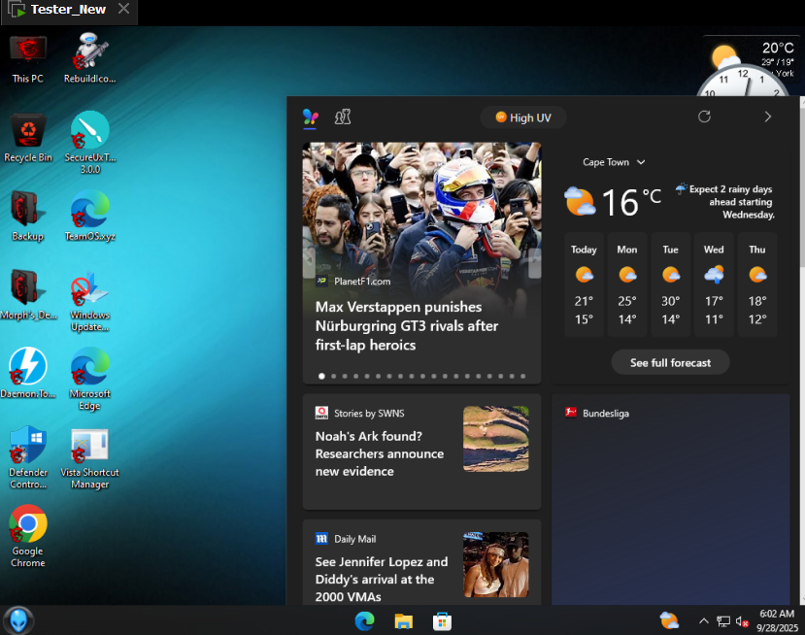Click the Jennifer Lopez article thumbnail

click(496, 564)
